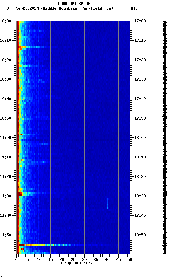Click the 30 Hz frequency axis label
This screenshot has height=280, width=179.
(84, 260)
